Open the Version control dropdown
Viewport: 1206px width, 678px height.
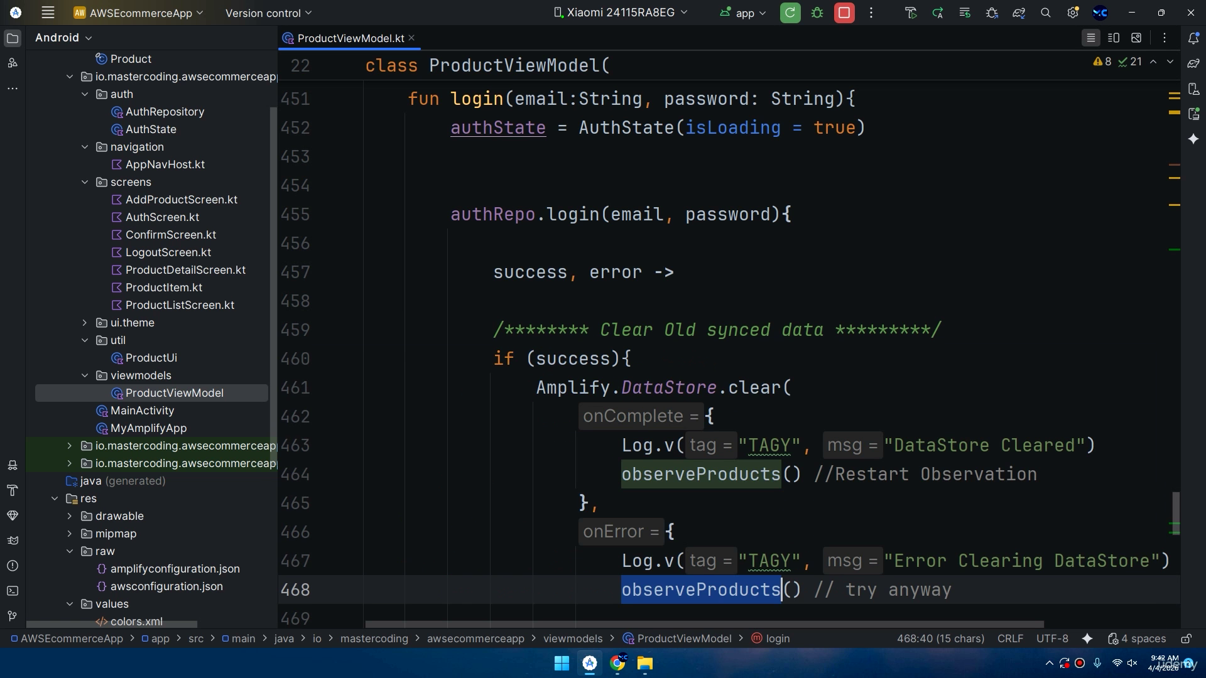[268, 13]
